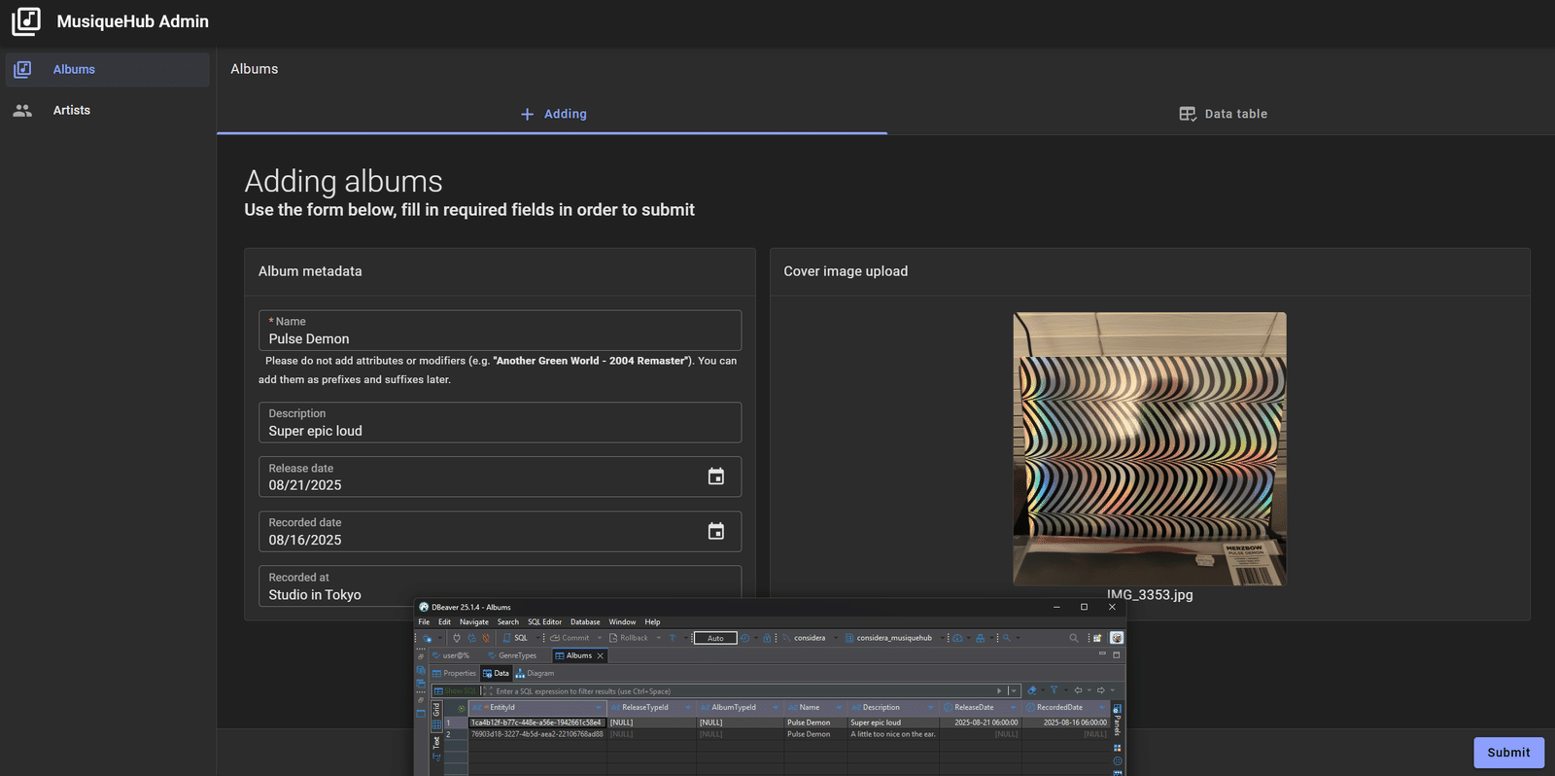1555x776 pixels.
Task: Click the DBeaver disconnect icon
Action: click(486, 638)
